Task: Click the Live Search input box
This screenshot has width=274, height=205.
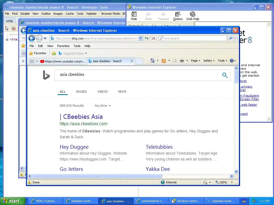Action: click(193, 38)
